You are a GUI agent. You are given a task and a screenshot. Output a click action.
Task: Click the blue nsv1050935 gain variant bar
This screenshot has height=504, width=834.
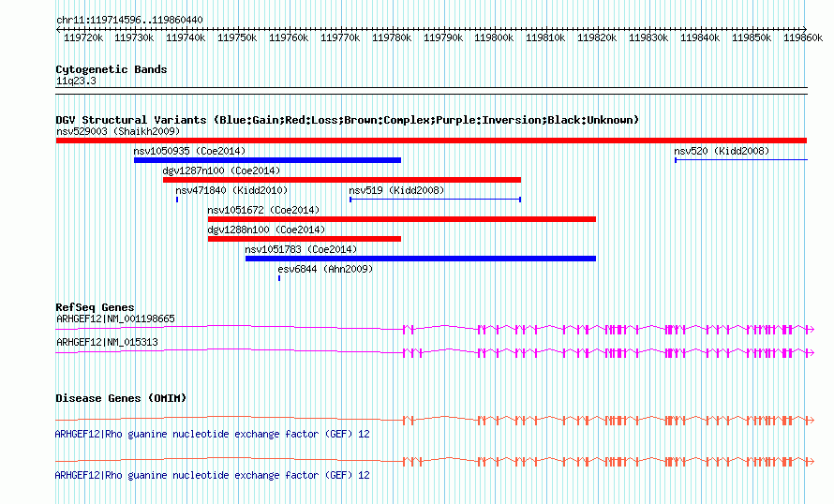(x=268, y=160)
